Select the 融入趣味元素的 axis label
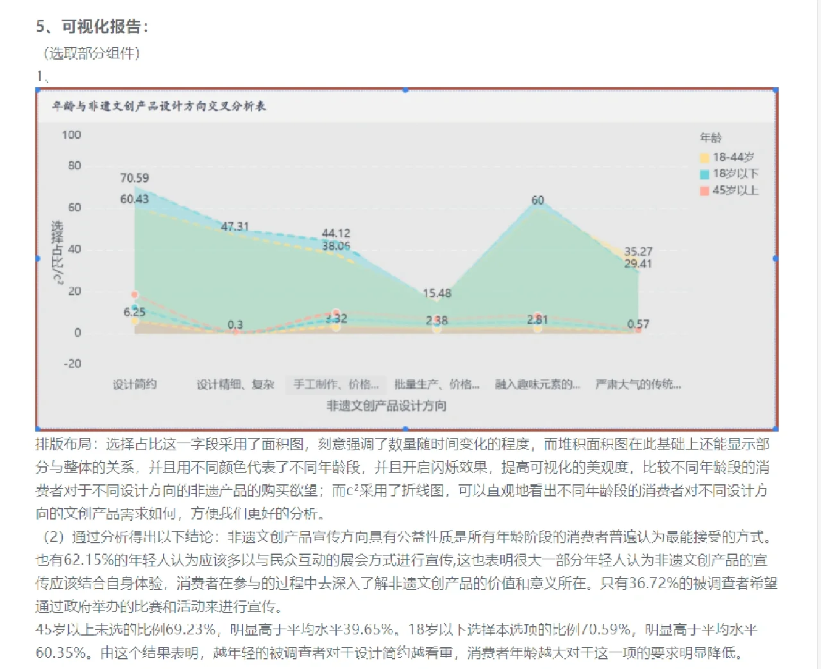This screenshot has height=669, width=821. (537, 384)
